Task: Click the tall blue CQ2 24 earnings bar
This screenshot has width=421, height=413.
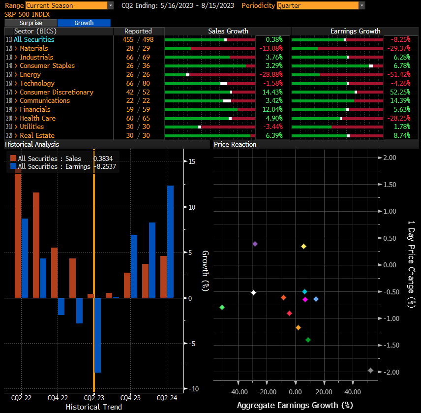Action: click(170, 241)
